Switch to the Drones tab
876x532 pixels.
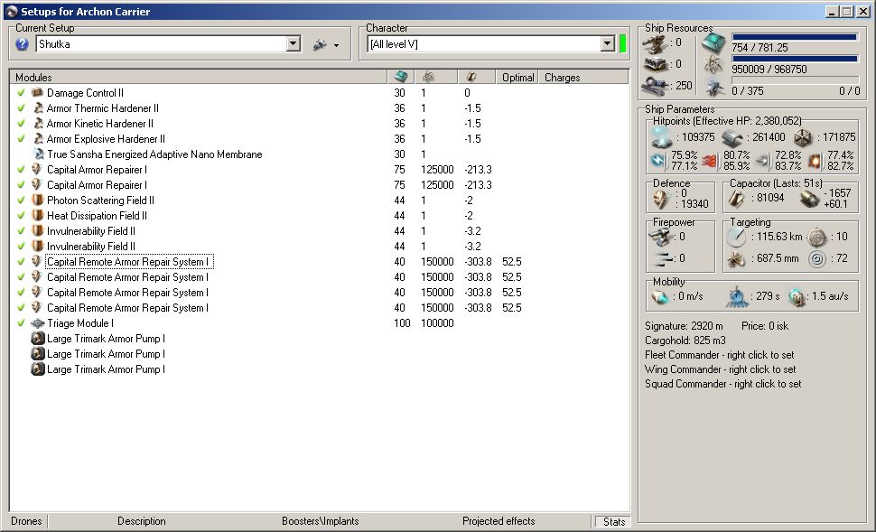pos(26,521)
